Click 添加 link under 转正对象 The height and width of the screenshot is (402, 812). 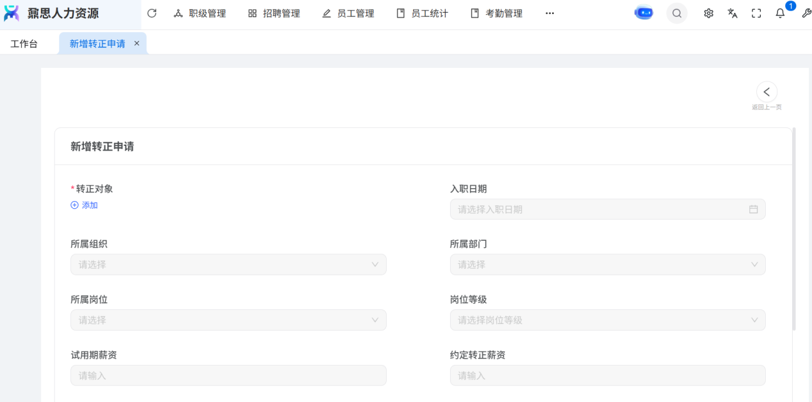tap(85, 205)
